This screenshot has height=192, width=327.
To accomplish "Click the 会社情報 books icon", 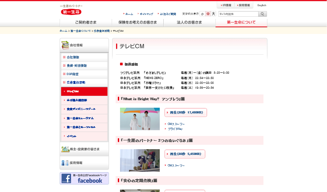I will pos(65,45).
